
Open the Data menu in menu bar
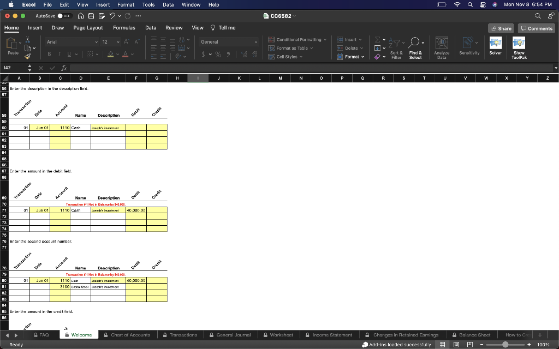(x=168, y=4)
